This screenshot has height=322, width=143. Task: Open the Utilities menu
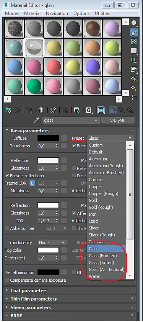[102, 13]
